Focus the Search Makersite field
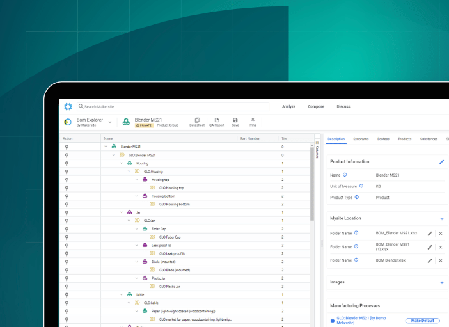 coord(173,107)
